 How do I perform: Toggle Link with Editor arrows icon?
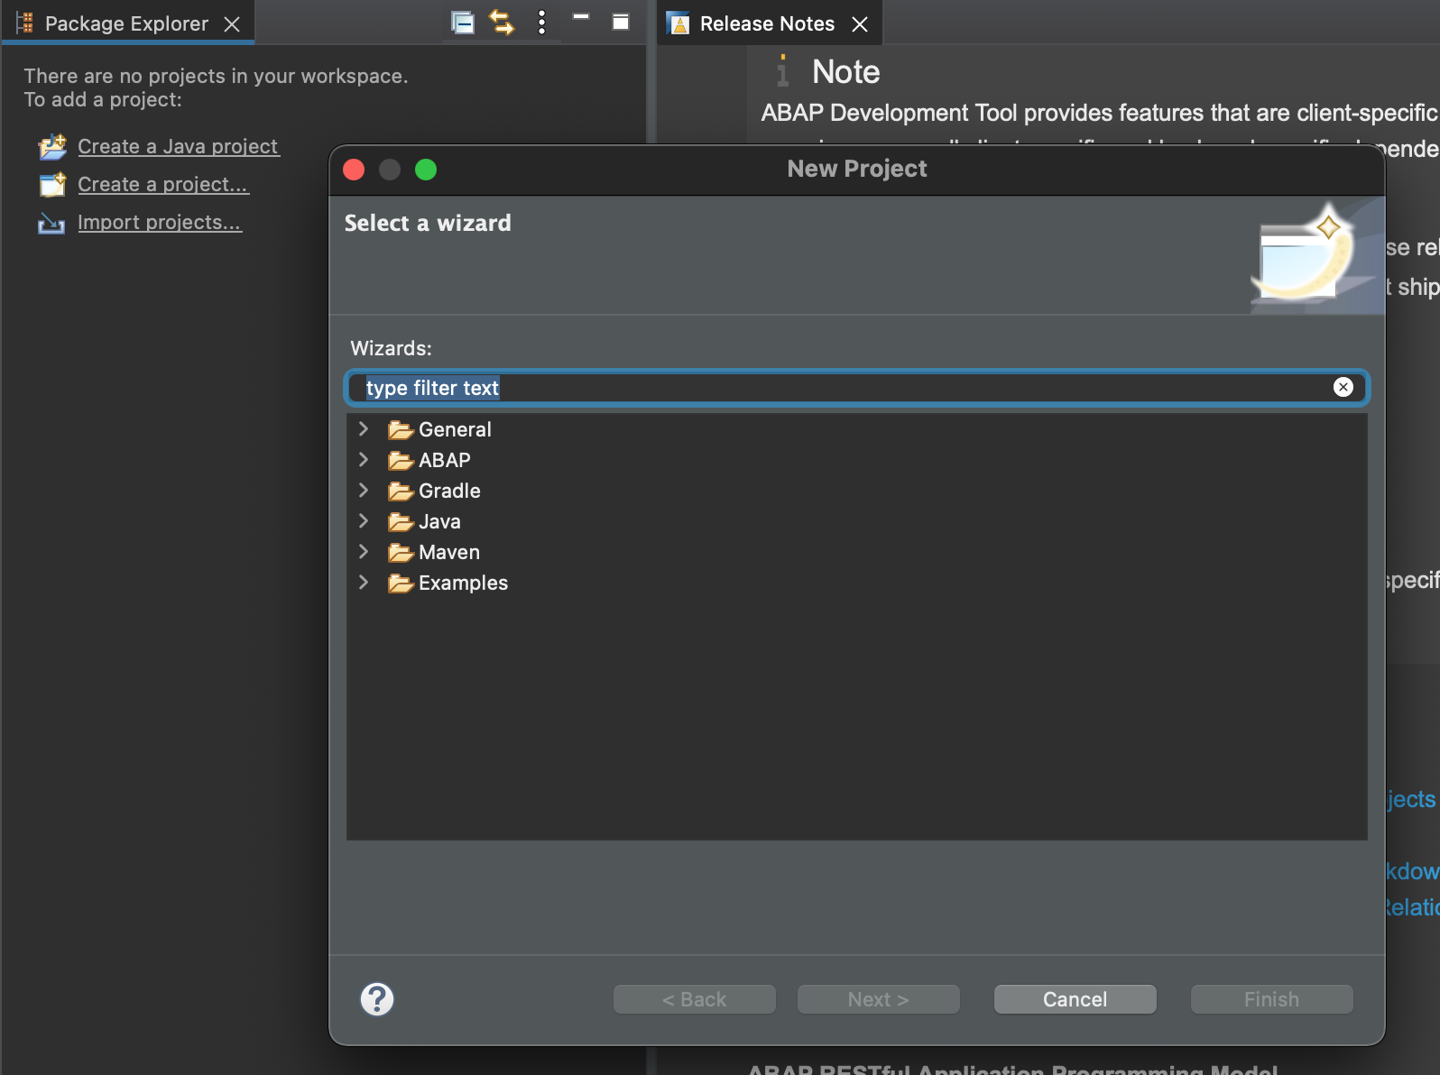[502, 23]
